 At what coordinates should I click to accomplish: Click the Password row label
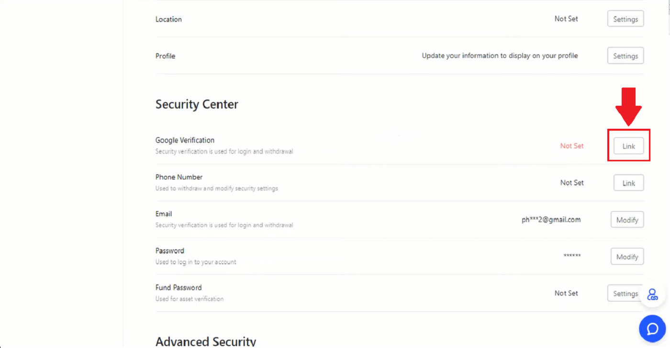170,251
